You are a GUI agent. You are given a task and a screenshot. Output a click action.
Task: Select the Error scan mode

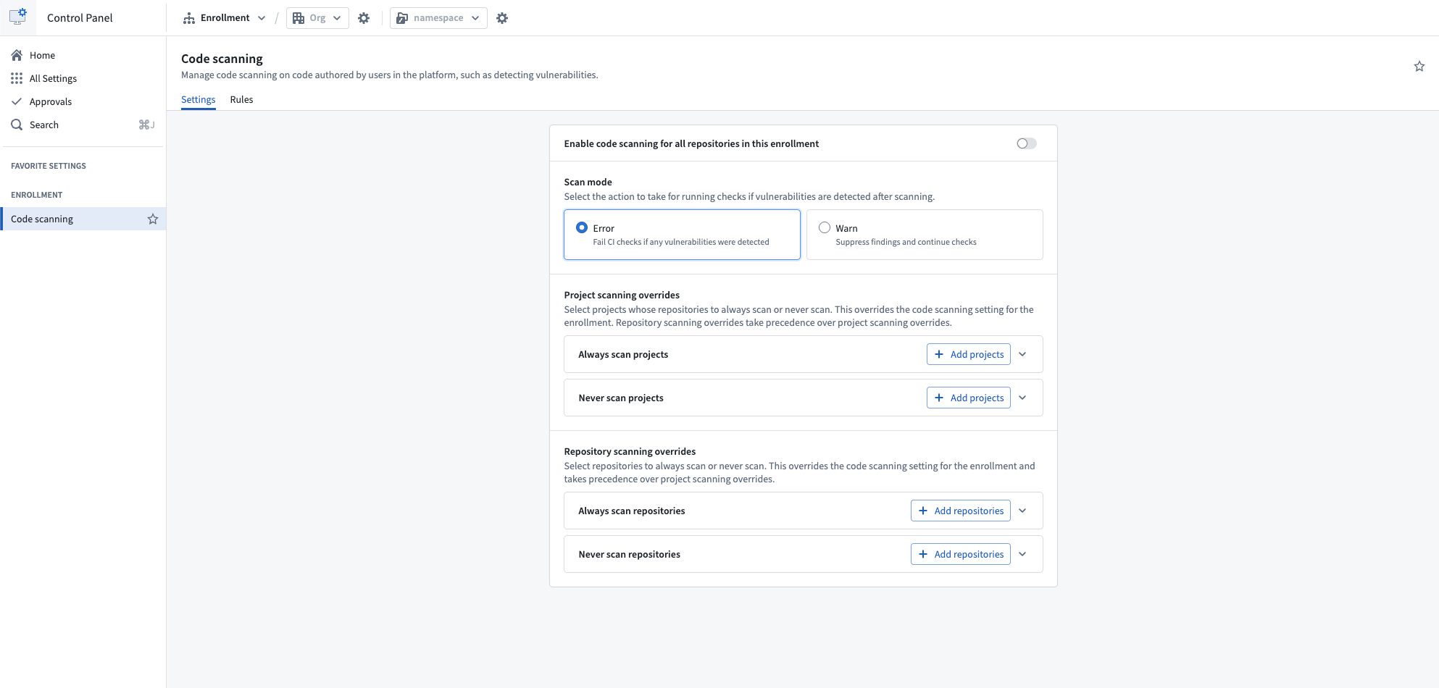[682, 235]
